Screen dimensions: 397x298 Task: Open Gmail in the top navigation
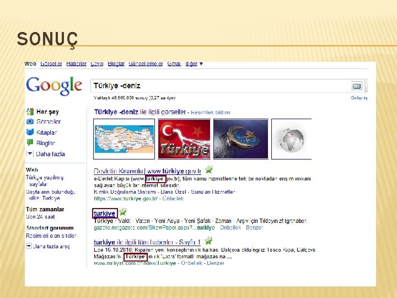(x=174, y=64)
